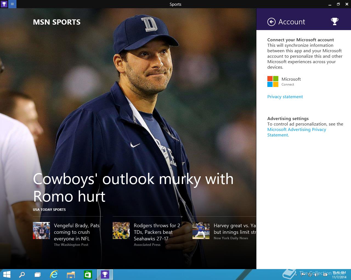Click the Packers article thumbnail
This screenshot has height=280, width=351.
coord(121,231)
